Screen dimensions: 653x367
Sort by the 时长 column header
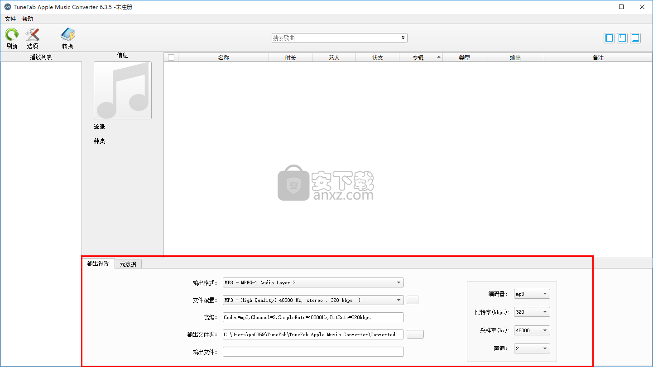(x=291, y=57)
